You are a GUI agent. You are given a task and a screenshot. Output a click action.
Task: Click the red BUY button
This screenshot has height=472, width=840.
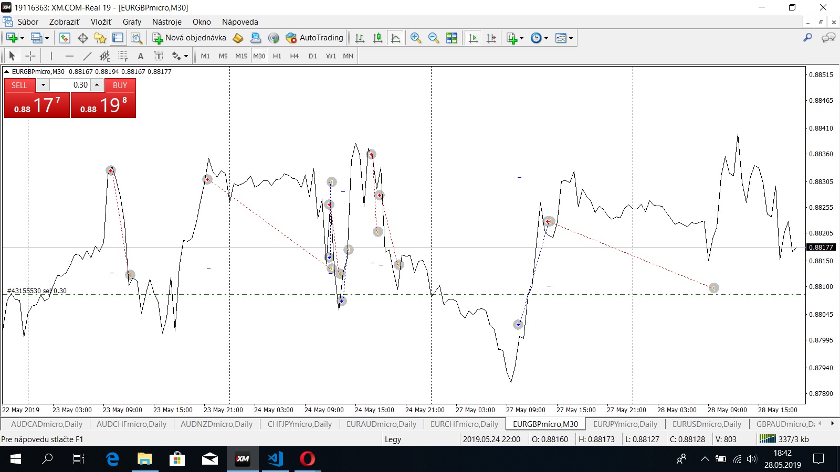[120, 85]
